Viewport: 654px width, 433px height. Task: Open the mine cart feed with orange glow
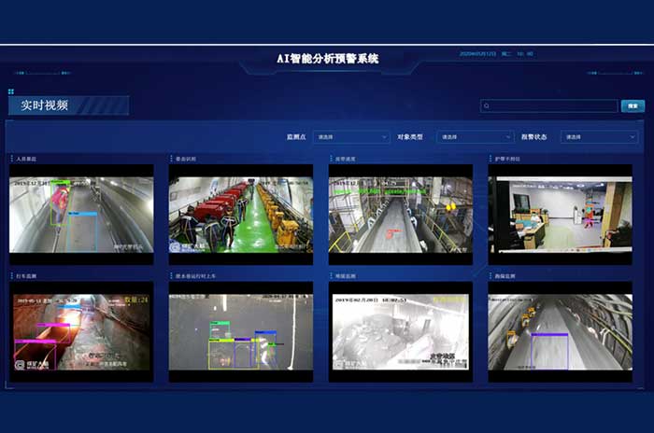[80, 332]
